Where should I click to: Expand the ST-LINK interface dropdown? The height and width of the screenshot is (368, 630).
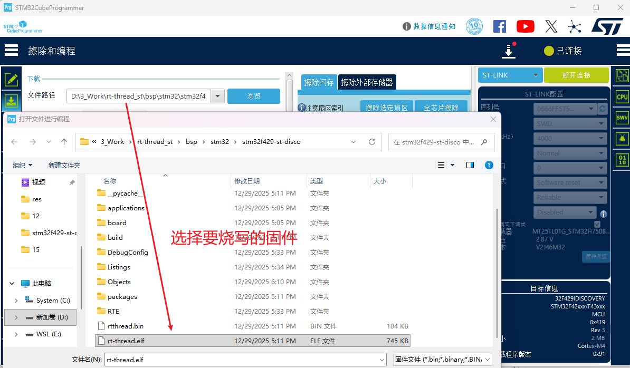(510, 75)
